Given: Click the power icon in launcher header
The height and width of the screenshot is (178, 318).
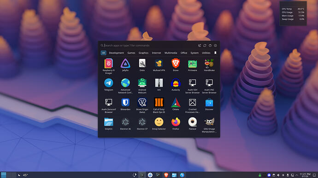Looking at the screenshot, I should coord(210,46).
